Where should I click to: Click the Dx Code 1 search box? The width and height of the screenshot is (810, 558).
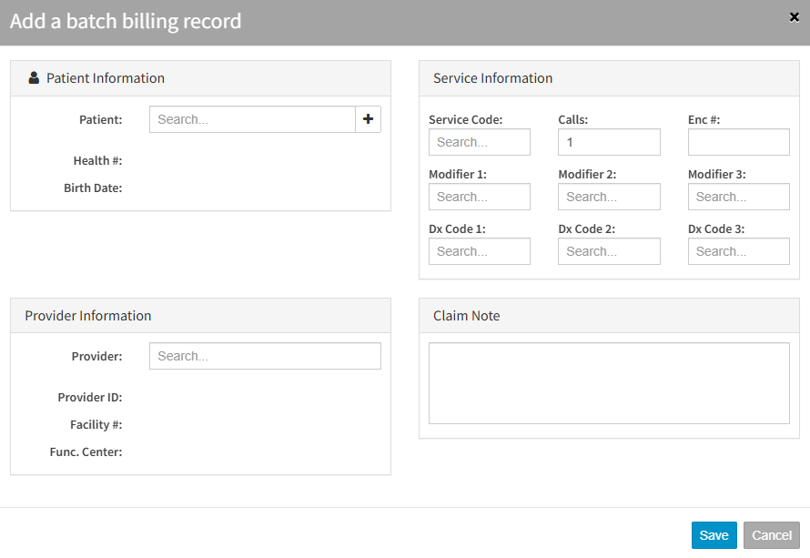pyautogui.click(x=480, y=251)
